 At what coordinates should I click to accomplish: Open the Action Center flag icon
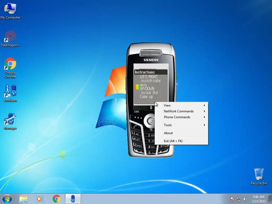[x=232, y=199]
